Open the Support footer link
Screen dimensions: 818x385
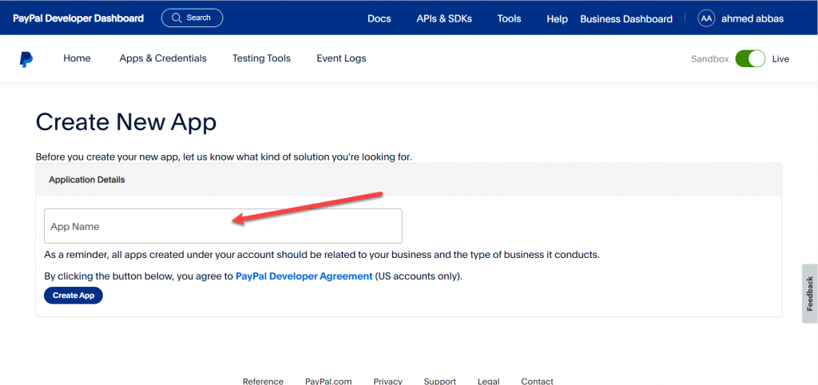pyautogui.click(x=440, y=381)
